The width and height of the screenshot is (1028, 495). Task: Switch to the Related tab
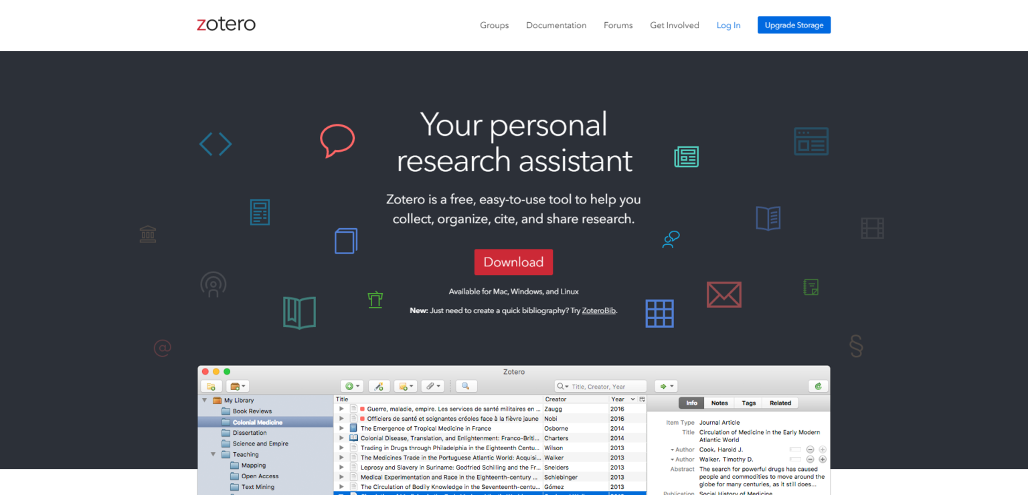click(x=780, y=403)
